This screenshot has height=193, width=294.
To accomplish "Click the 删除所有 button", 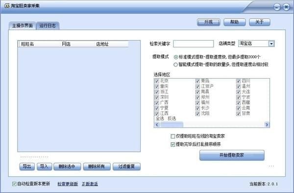I will tap(97, 167).
